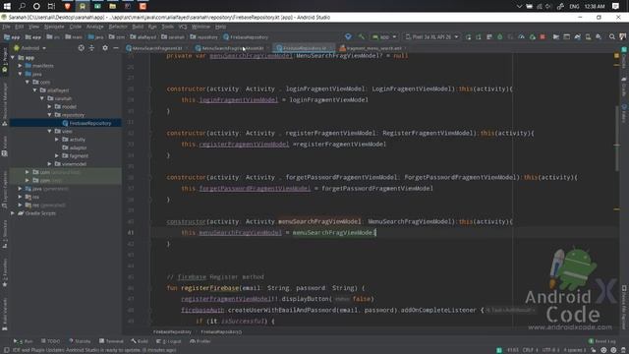Collapse the java folder node

[21, 74]
